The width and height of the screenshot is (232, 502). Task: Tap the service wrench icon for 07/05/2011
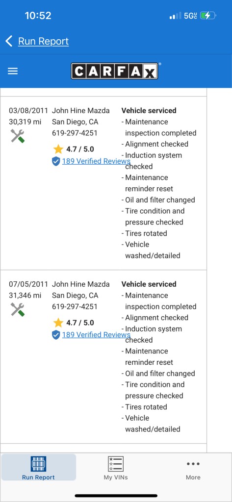(18, 309)
